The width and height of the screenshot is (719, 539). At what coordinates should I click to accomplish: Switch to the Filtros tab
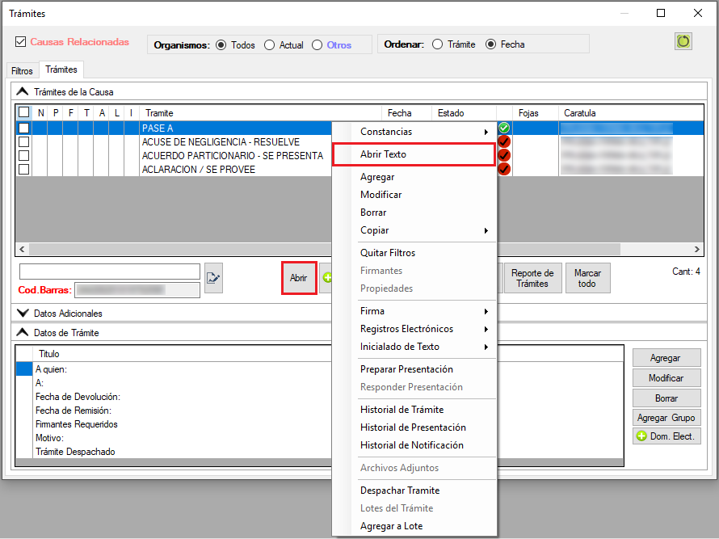[22, 71]
